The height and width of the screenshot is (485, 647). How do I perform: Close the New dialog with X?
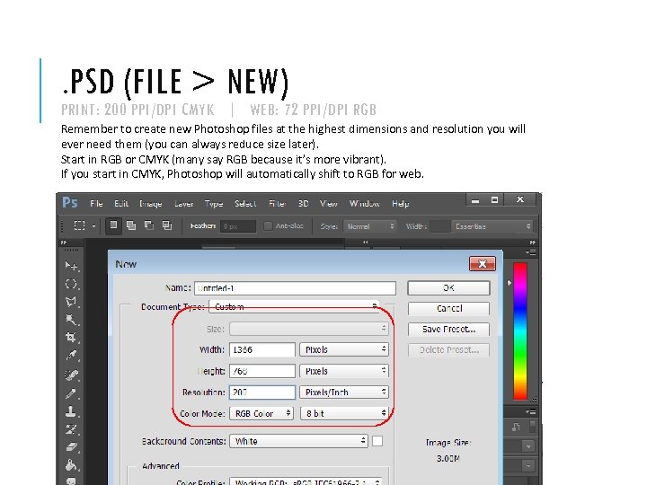pyautogui.click(x=483, y=264)
